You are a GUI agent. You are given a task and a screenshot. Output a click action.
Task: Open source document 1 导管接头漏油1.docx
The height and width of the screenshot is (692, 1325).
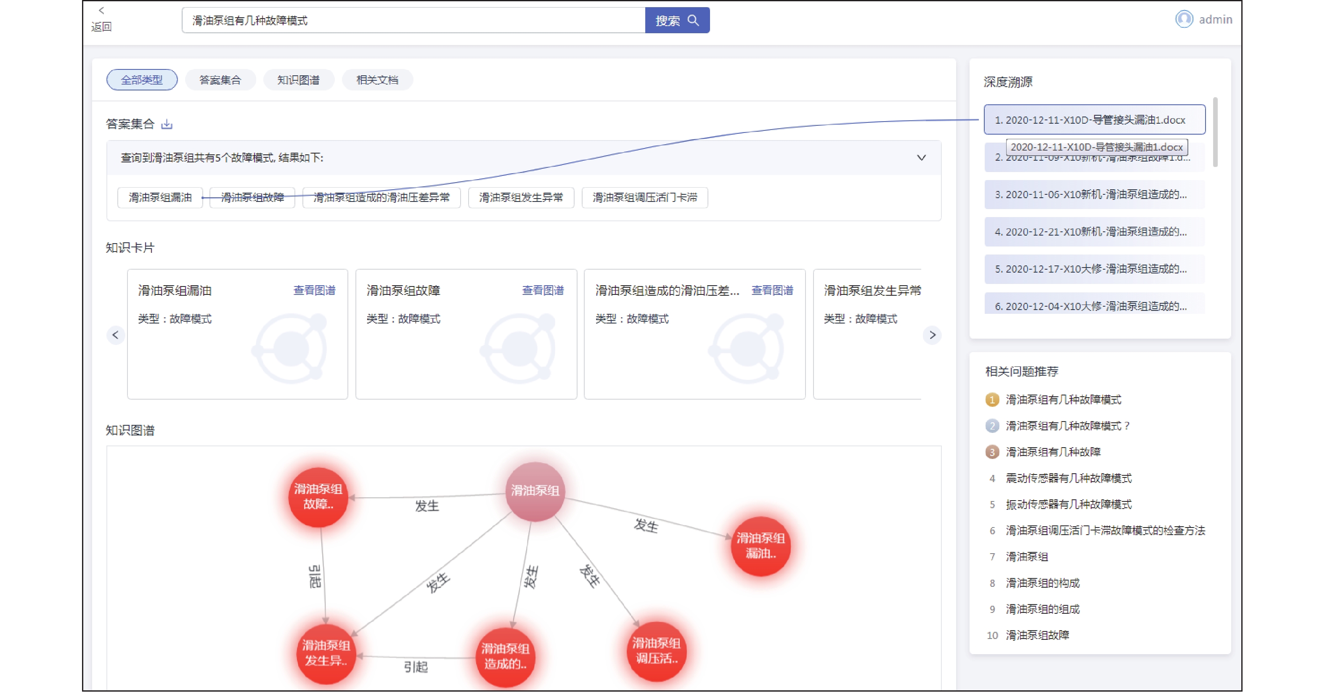click(x=1094, y=120)
